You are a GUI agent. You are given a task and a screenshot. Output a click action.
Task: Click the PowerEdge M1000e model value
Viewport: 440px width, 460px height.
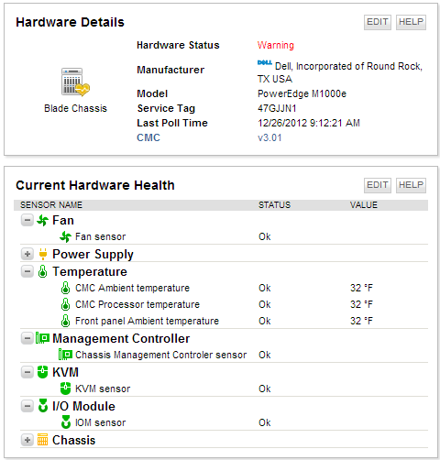click(302, 93)
